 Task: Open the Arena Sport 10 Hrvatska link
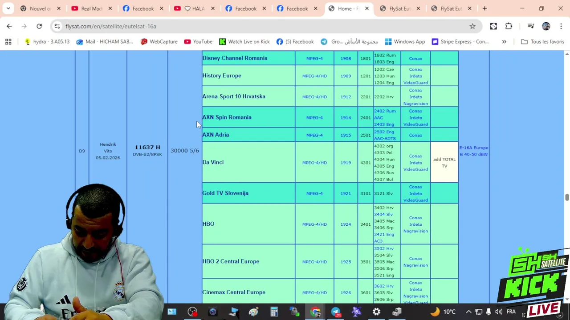point(234,96)
